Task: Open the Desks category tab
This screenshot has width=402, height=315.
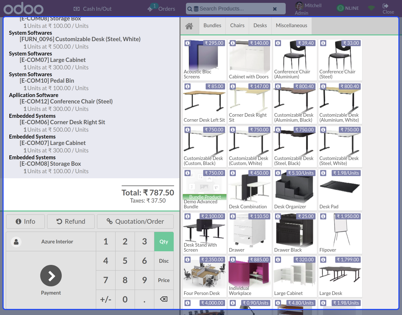Action: 260,25
